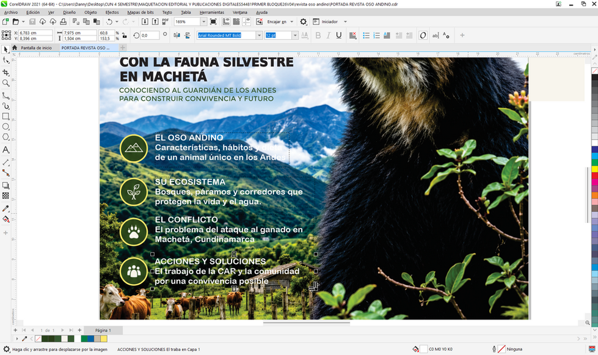The height and width of the screenshot is (355, 598).
Task: Mirror the selection horizontally
Action: pyautogui.click(x=177, y=35)
